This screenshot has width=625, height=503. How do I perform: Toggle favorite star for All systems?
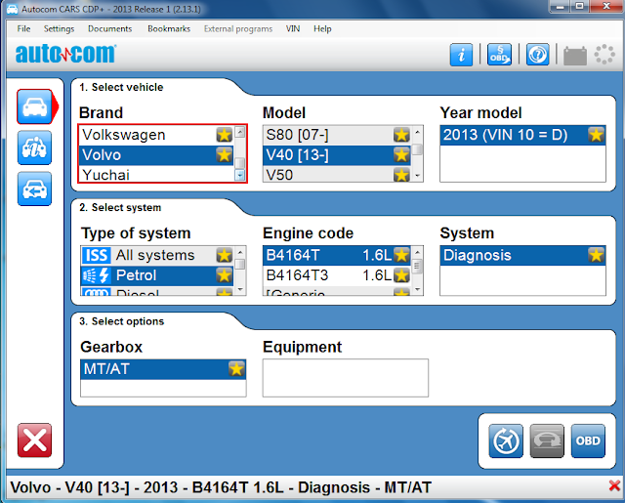click(x=225, y=256)
